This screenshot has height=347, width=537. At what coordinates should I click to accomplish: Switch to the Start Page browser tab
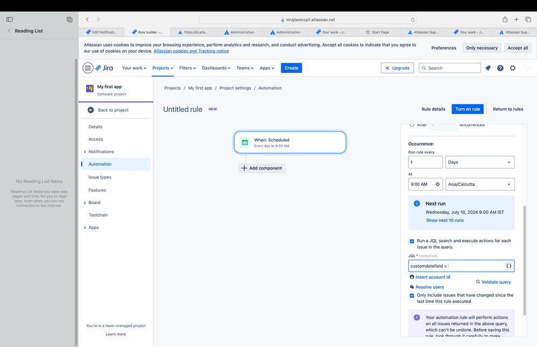(377, 32)
